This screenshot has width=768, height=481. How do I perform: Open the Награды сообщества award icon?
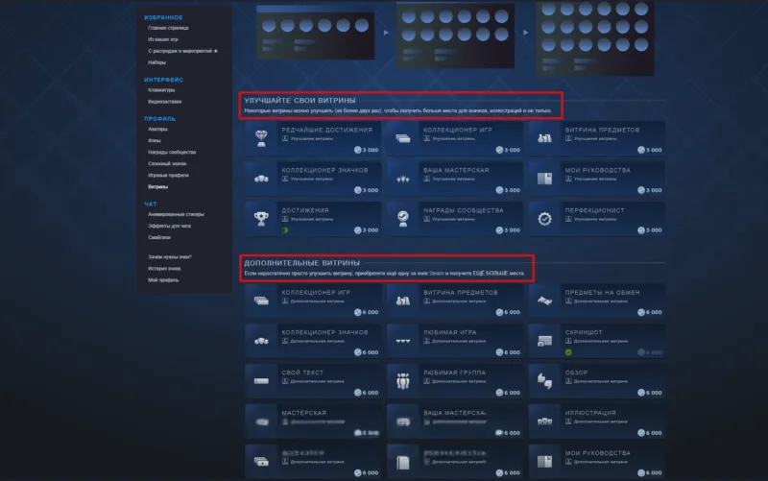click(402, 219)
